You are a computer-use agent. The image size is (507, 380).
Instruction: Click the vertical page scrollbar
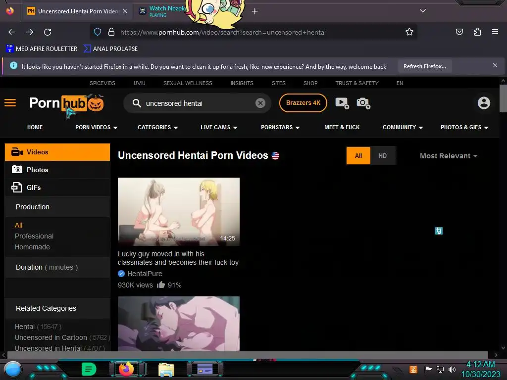503,98
